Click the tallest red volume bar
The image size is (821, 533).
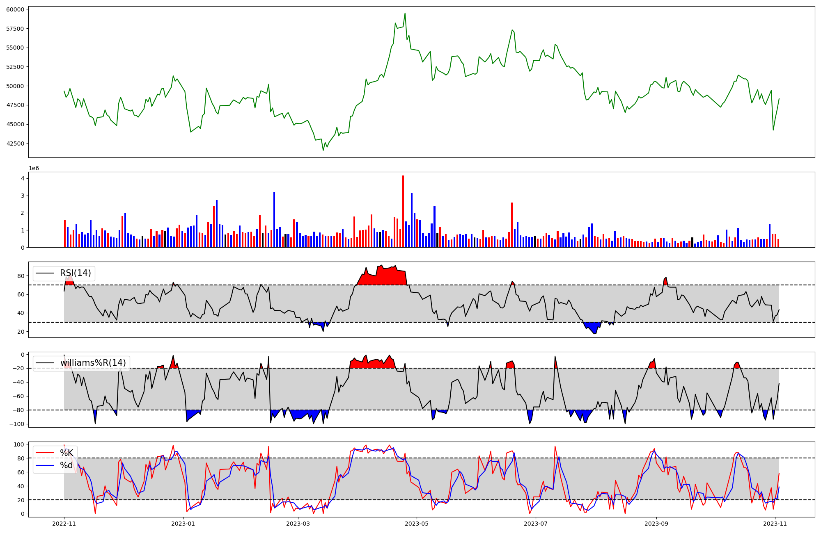[x=403, y=211]
